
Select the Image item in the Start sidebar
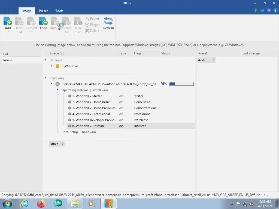[22, 60]
